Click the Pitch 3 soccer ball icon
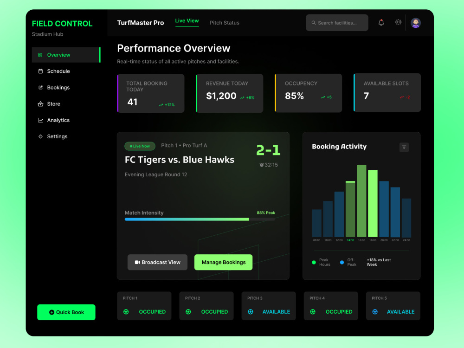The image size is (464, 348). point(251,312)
